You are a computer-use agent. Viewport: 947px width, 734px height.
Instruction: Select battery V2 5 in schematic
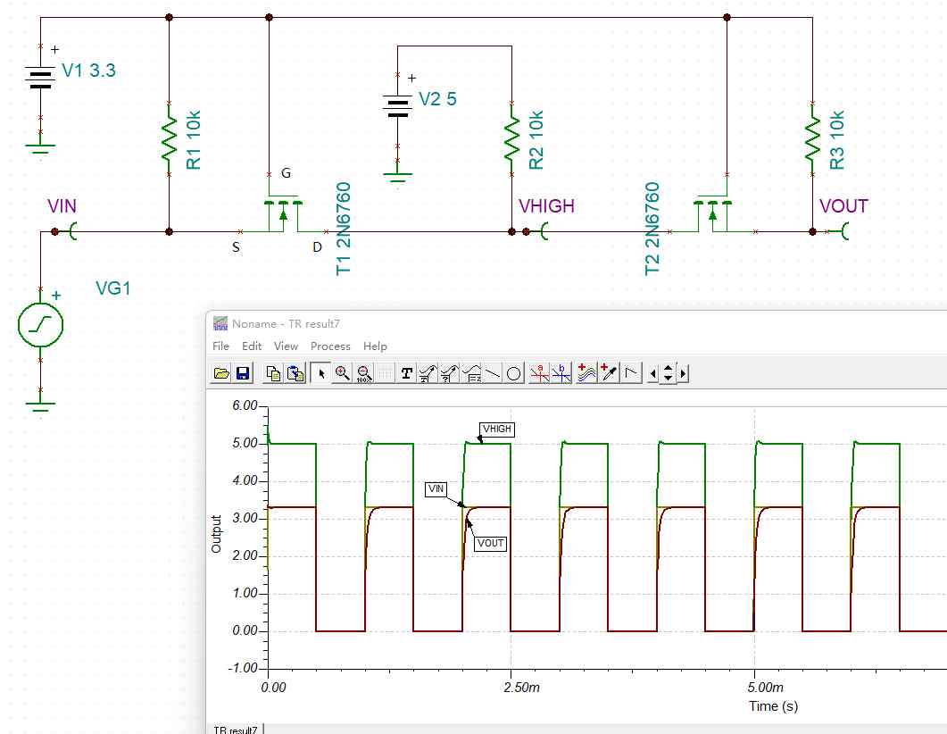coord(397,106)
